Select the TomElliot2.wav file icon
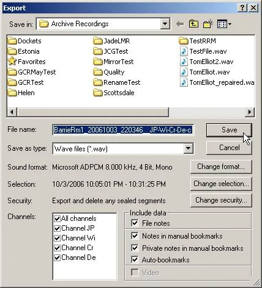 [184, 62]
